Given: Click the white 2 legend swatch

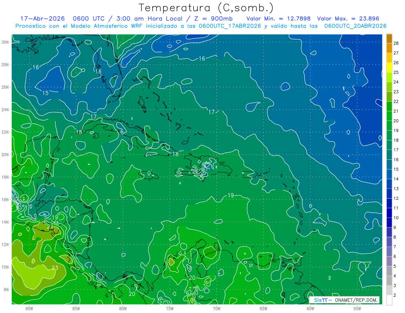Looking at the screenshot, I should click(389, 300).
